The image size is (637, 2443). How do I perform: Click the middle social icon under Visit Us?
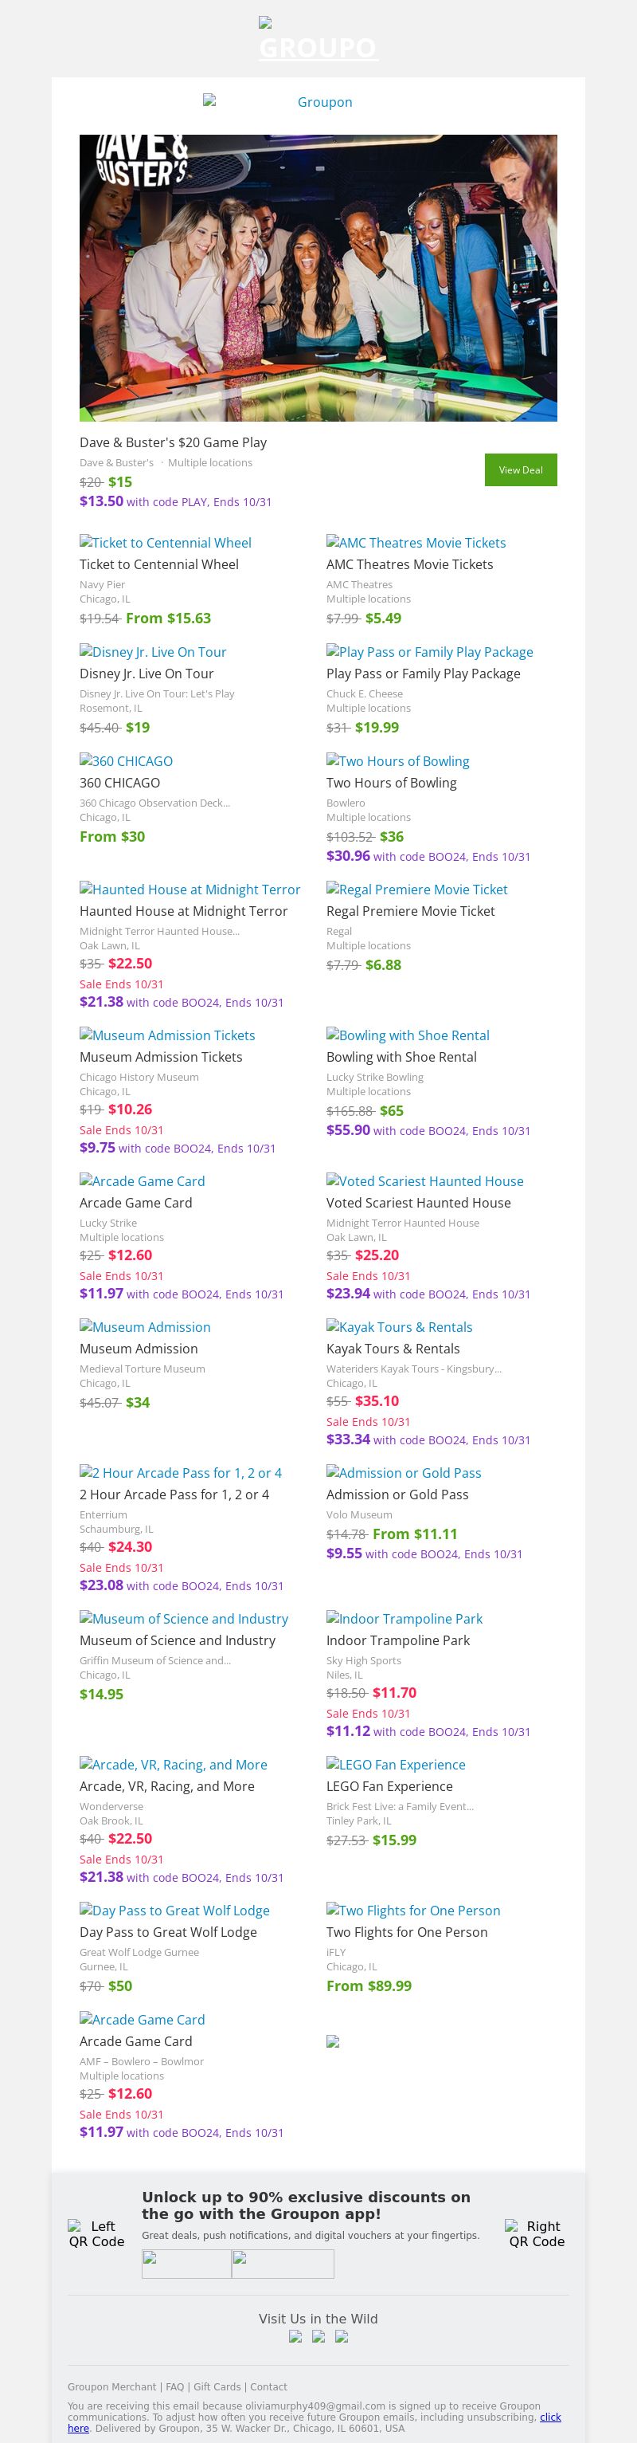pos(318,2336)
